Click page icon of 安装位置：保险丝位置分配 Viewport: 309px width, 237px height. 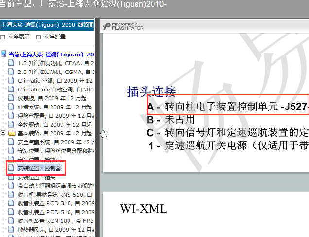(11, 150)
